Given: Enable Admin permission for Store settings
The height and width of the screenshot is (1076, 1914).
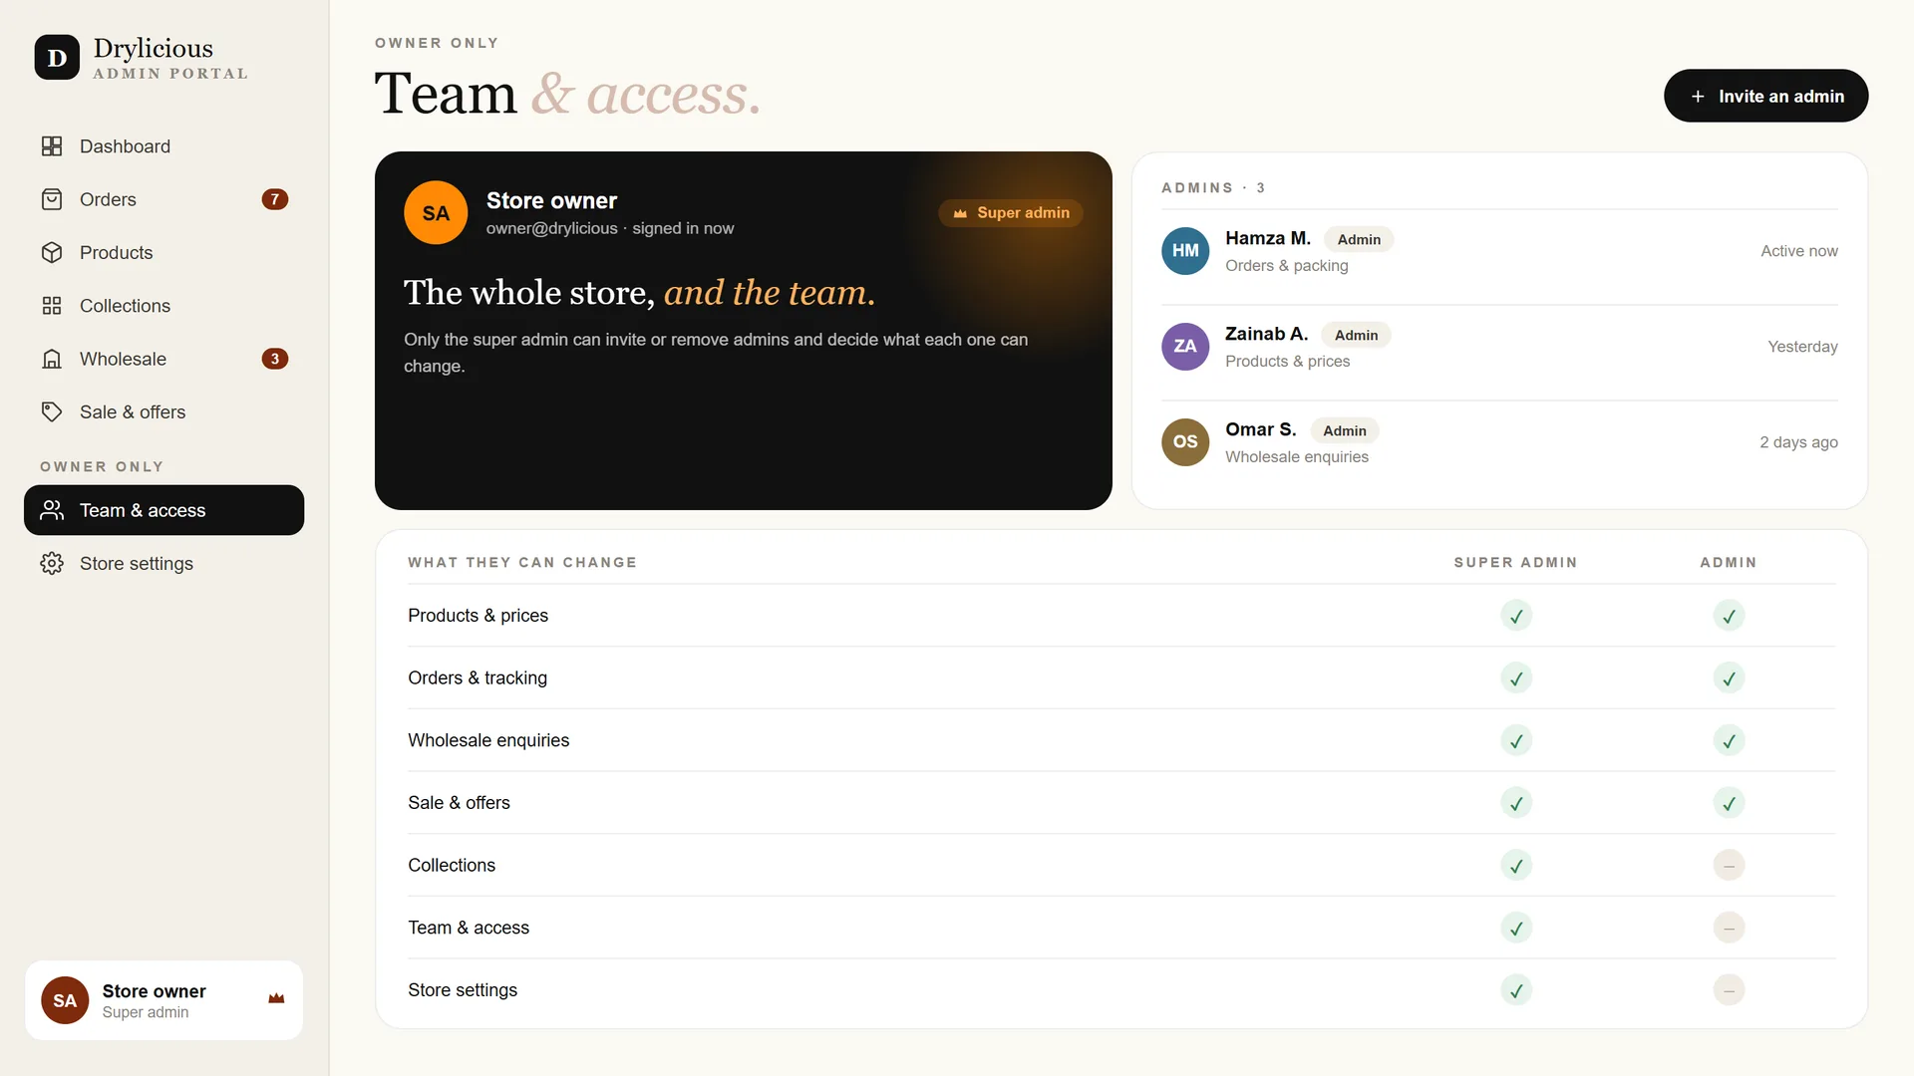Looking at the screenshot, I should [x=1729, y=990].
